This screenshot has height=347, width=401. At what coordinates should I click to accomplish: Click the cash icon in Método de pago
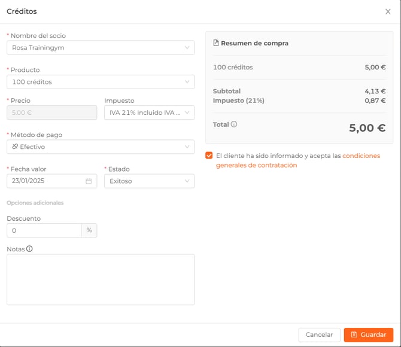(x=15, y=147)
